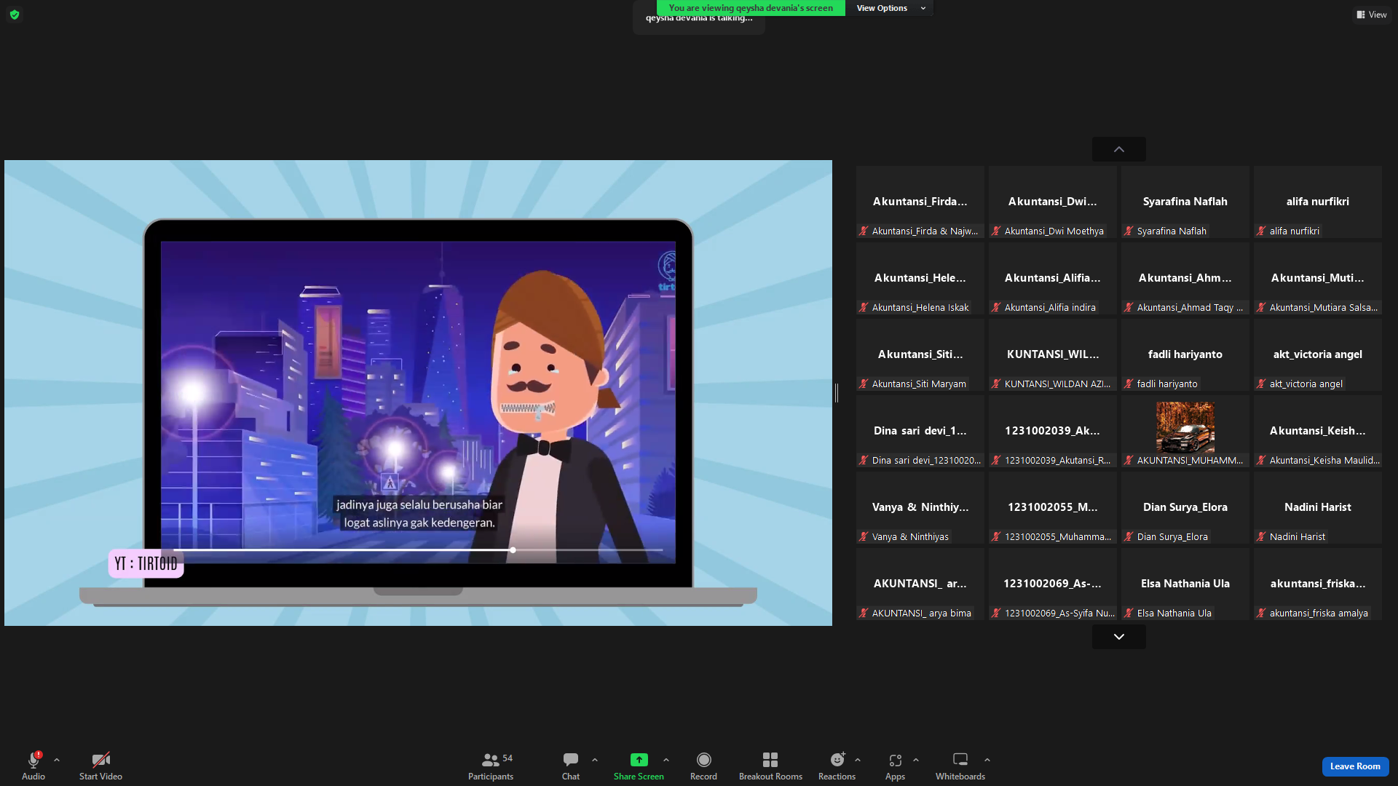
Task: Open Whiteboards
Action: point(960,766)
